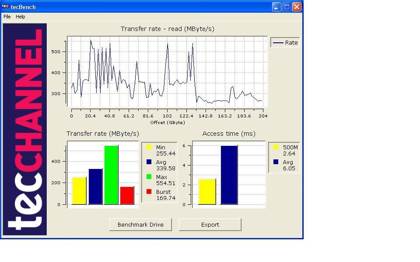Click the 500 label on read rate axis
The height and width of the screenshot is (262, 420).
coord(56,52)
